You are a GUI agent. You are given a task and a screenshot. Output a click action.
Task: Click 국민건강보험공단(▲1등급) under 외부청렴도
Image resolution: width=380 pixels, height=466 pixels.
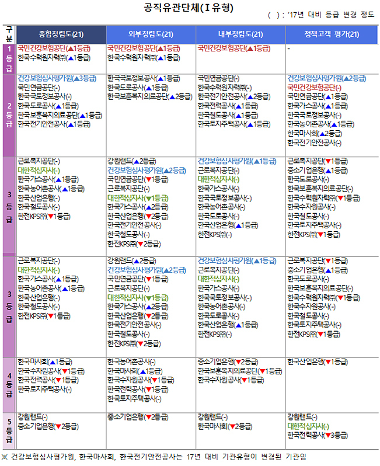click(144, 48)
